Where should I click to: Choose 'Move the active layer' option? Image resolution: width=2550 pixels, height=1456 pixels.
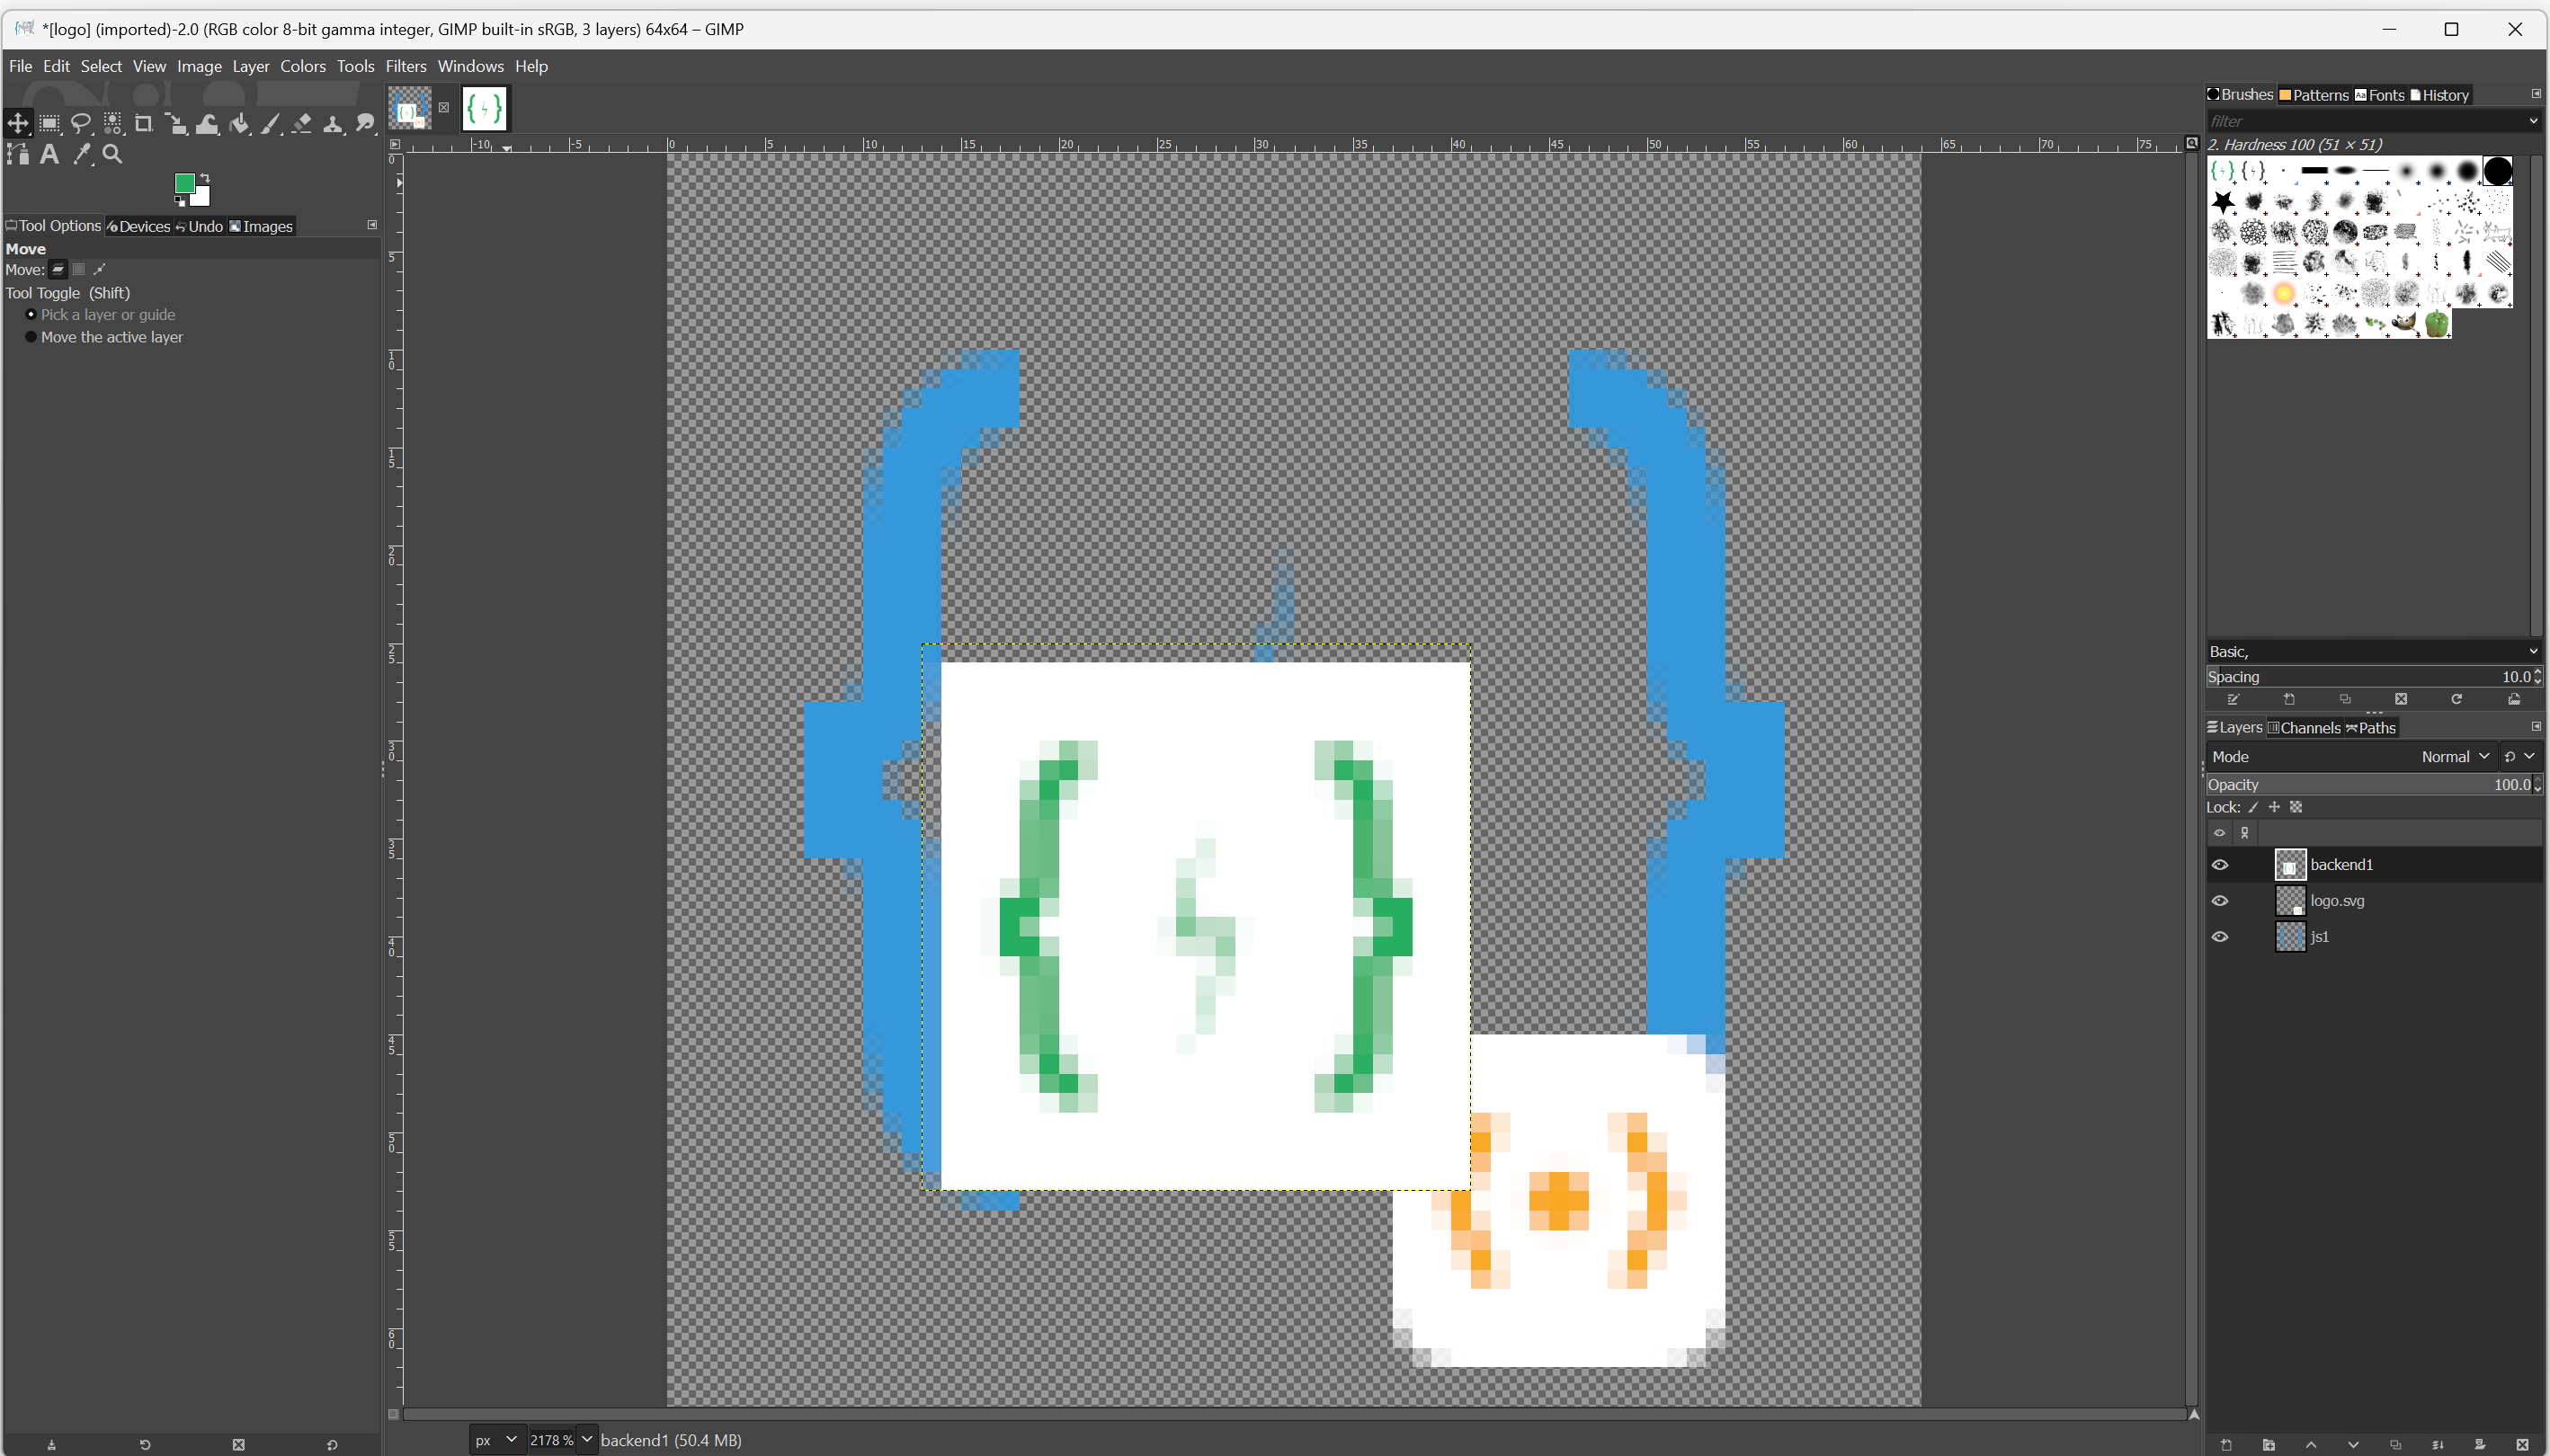click(x=104, y=337)
